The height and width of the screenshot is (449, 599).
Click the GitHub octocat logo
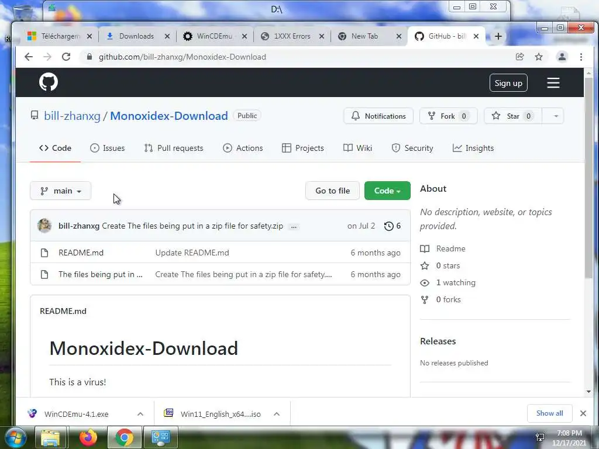pos(49,82)
